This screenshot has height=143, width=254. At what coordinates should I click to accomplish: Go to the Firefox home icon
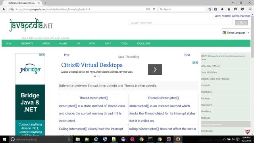(x=229, y=9)
